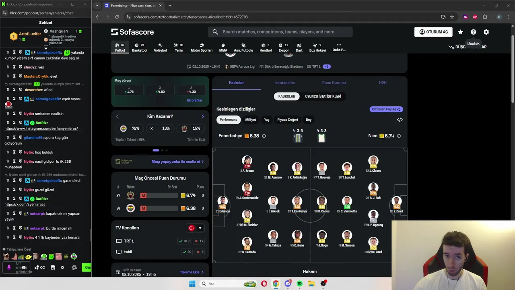Open Discord from the taskbar
This screenshot has height=290, width=515.
288,284
